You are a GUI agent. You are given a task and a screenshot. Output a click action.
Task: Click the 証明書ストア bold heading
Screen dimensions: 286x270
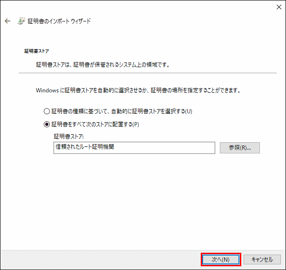[x=37, y=51]
